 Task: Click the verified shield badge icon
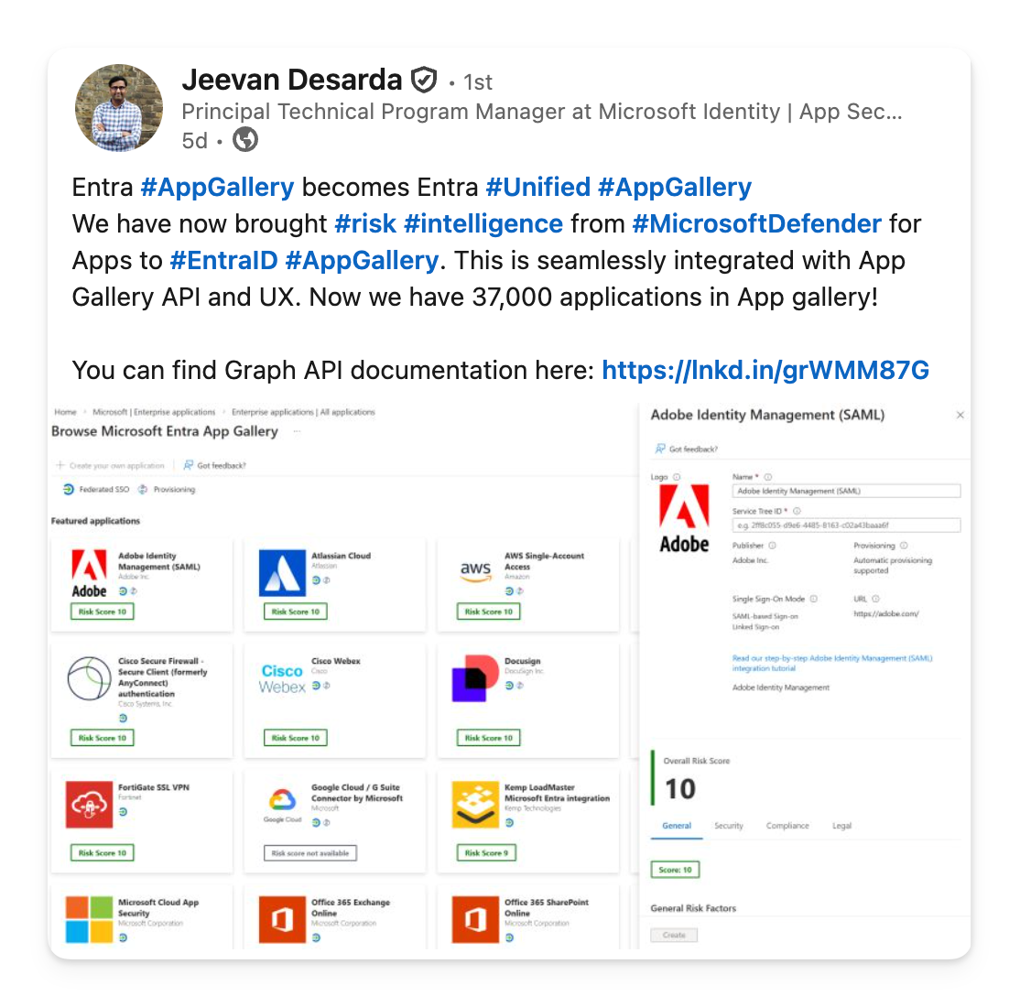pyautogui.click(x=424, y=80)
